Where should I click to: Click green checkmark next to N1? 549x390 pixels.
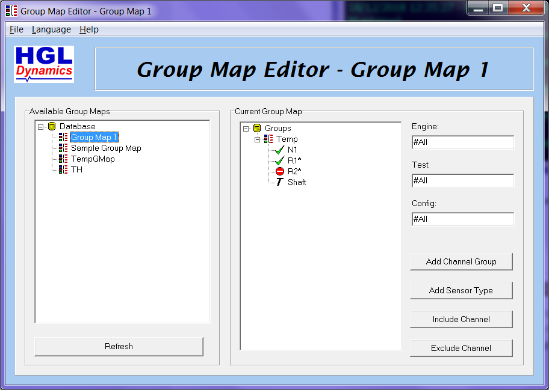[280, 150]
